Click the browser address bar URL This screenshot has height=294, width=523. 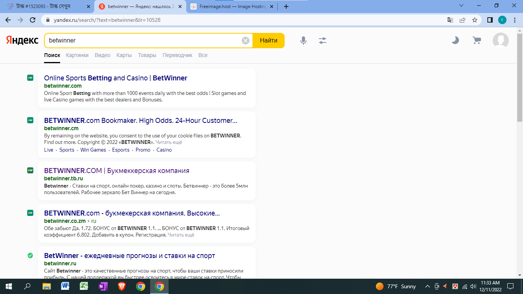click(x=107, y=20)
